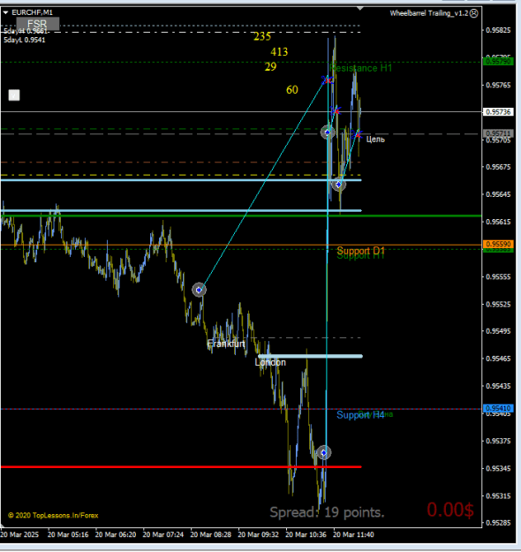Screen dimensions: 521x552
Task: Click the orange 0.95590 price tag
Action: tap(498, 244)
